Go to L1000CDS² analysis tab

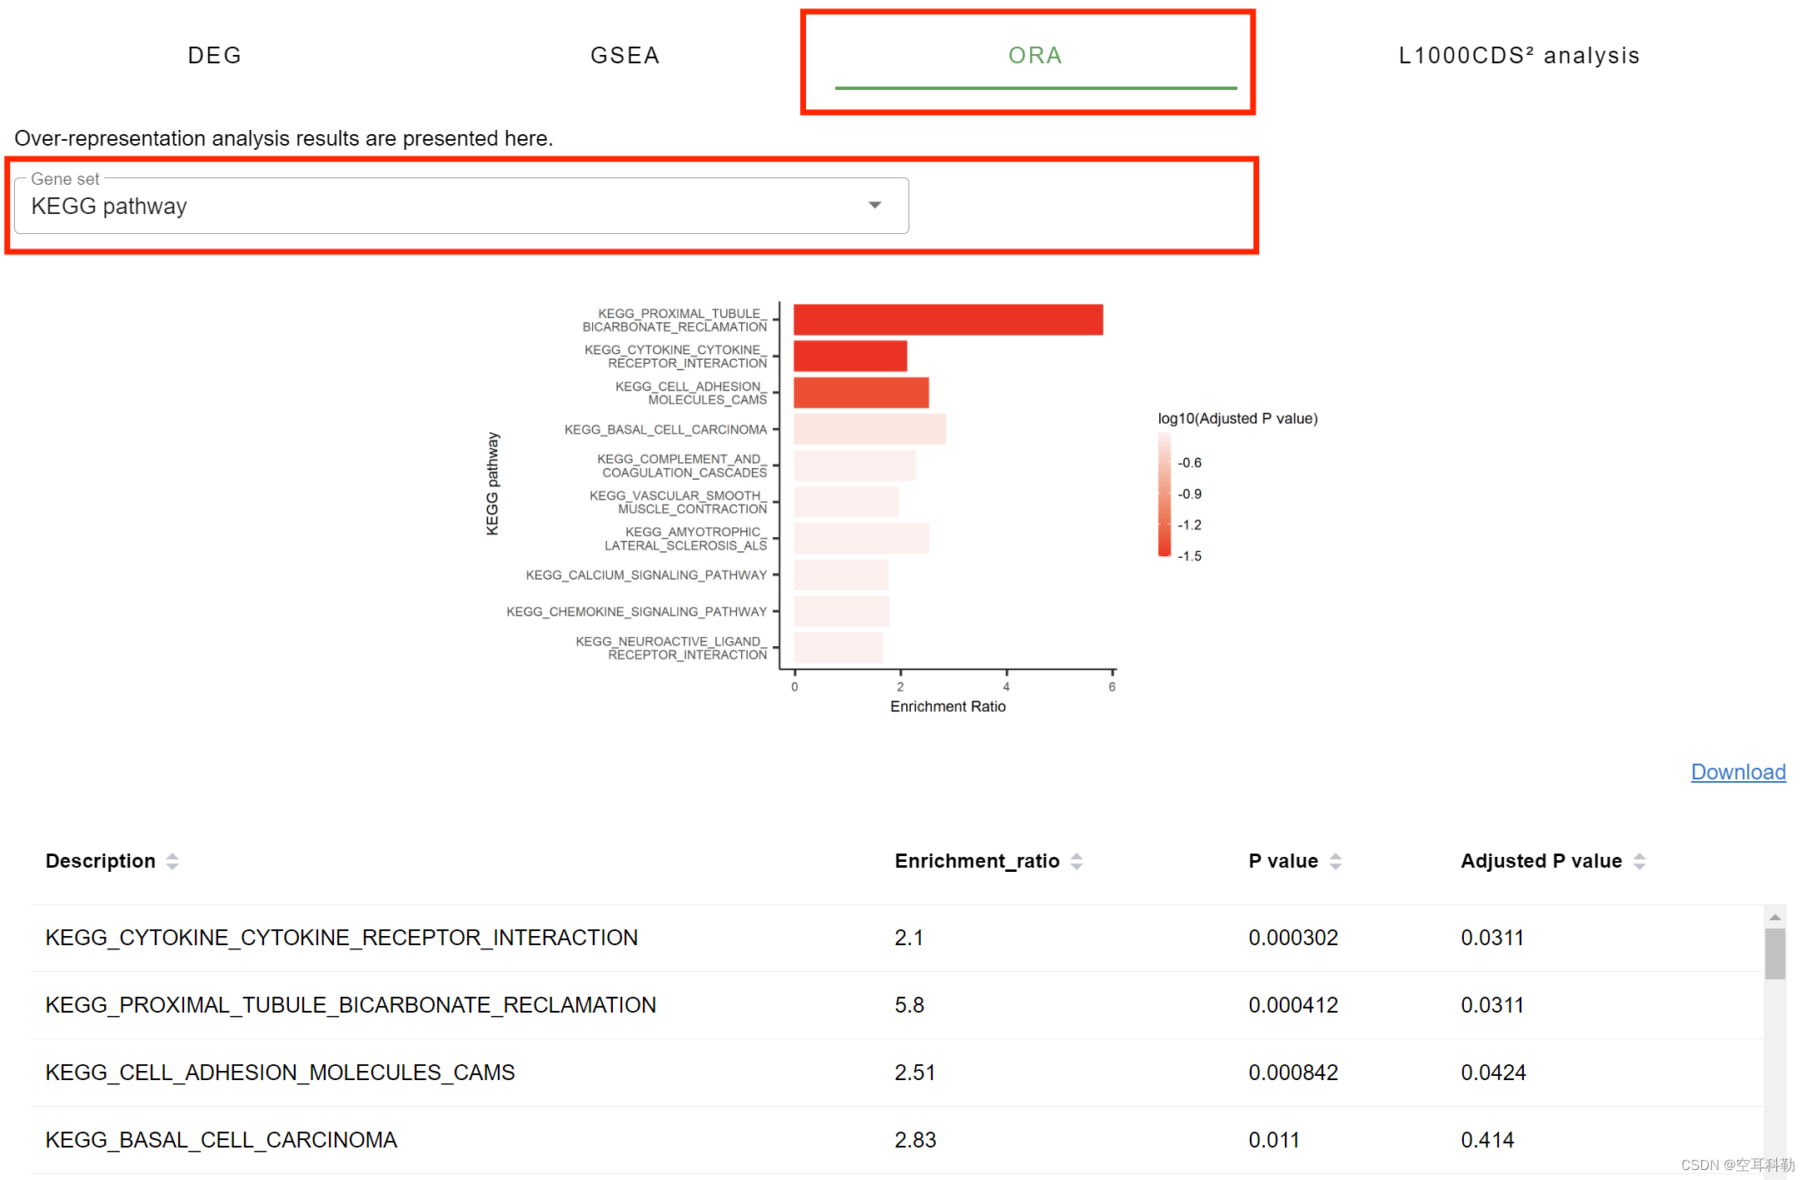1519,56
